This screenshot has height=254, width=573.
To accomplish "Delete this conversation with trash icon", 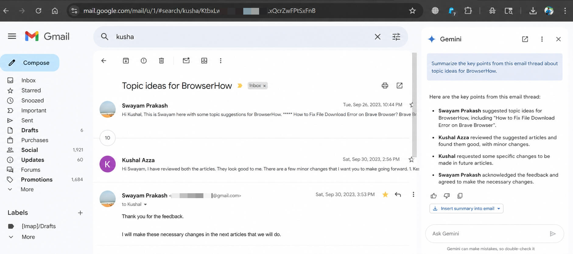I will coord(161,61).
